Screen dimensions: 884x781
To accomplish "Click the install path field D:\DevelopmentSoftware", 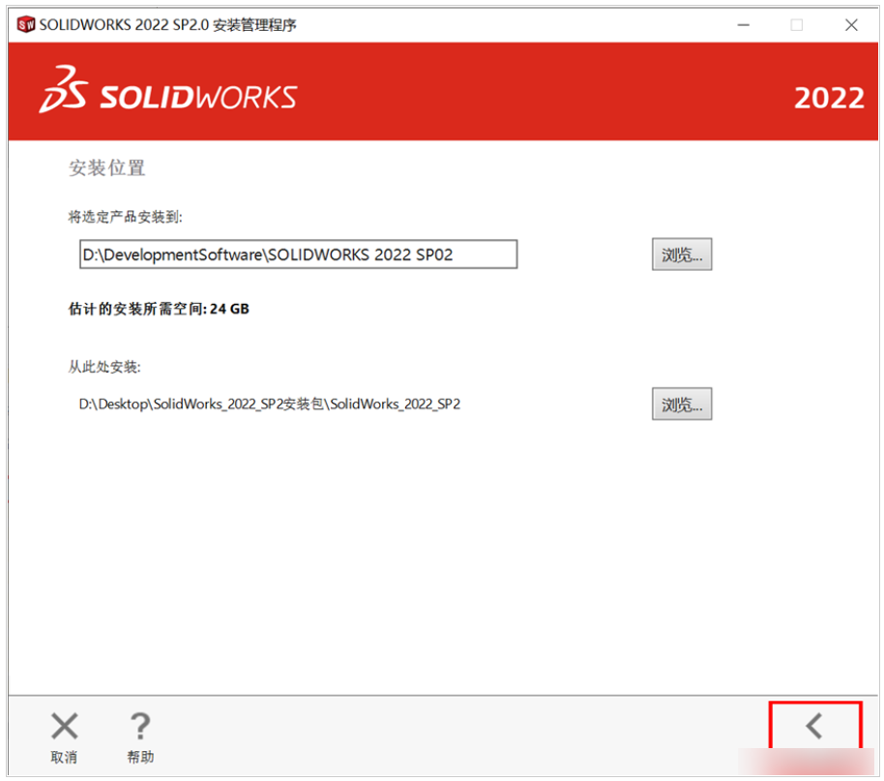I will point(298,255).
